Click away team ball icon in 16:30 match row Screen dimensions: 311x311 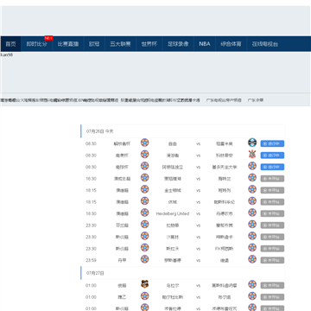tap(252, 178)
